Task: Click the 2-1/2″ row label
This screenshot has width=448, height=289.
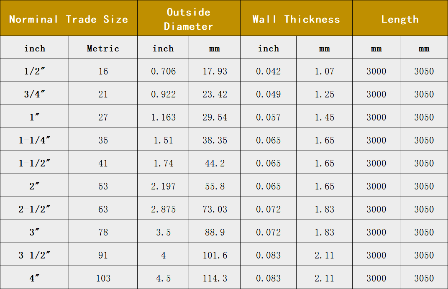Action: (x=35, y=209)
